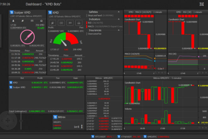This screenshot has width=208, height=139.
Task: Select KMD - MACD 1 minute chart header
Action: [x=145, y=12]
